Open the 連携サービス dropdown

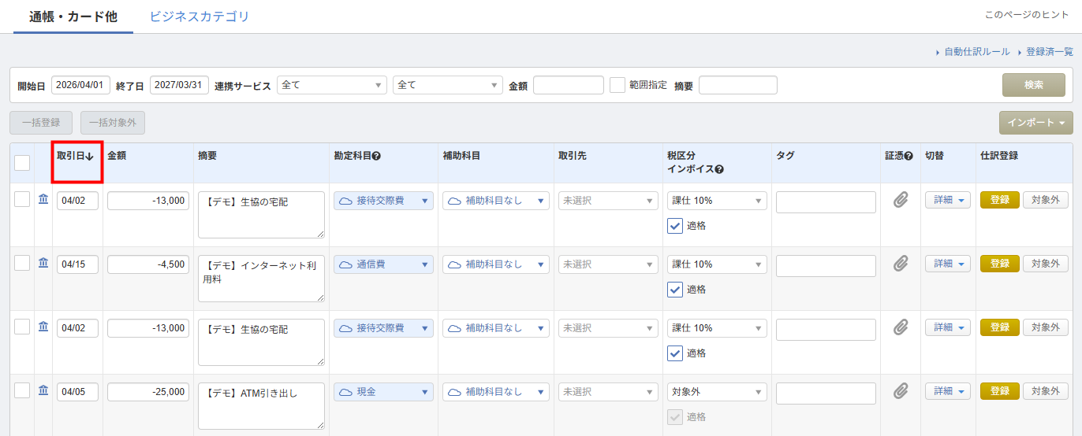pos(331,85)
